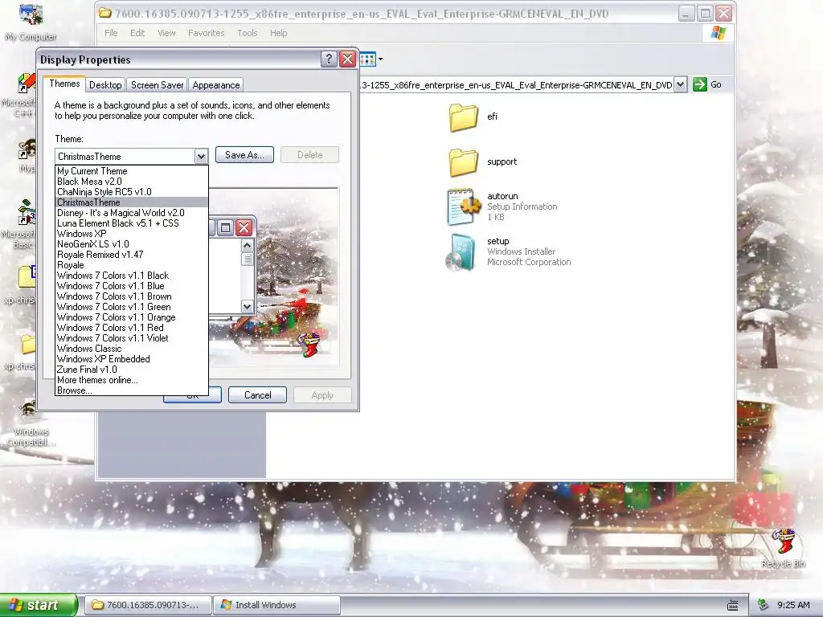Click the taskbar clock showing 9:25 AM
Viewport: 823px width, 617px height.
793,605
